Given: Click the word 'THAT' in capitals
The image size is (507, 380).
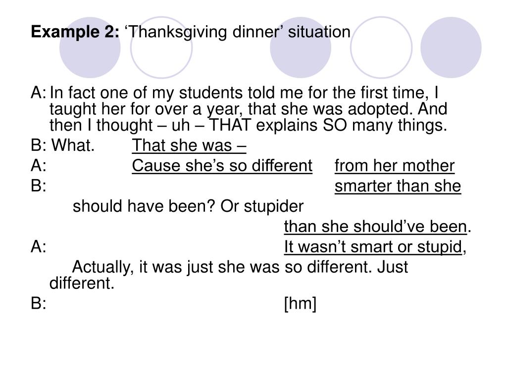Looking at the screenshot, I should click(x=230, y=125).
